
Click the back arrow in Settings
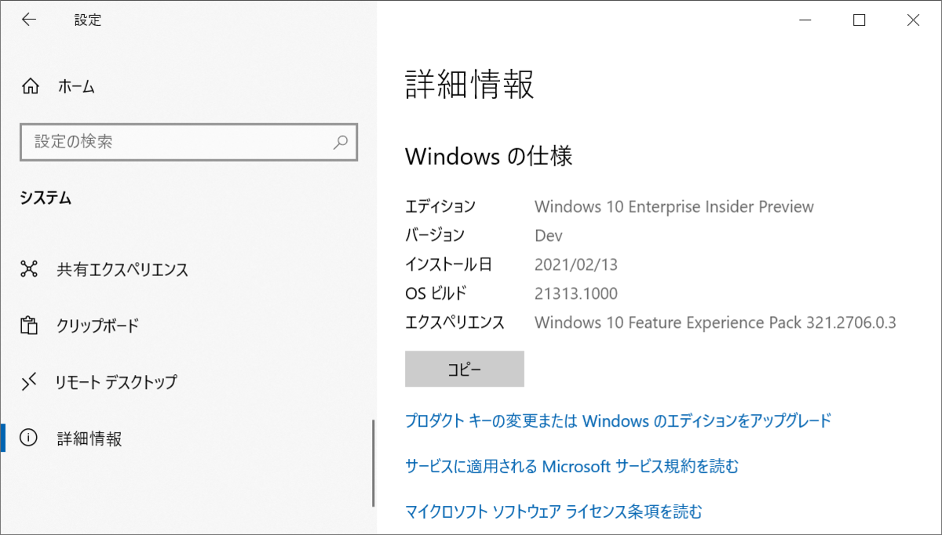(x=29, y=20)
